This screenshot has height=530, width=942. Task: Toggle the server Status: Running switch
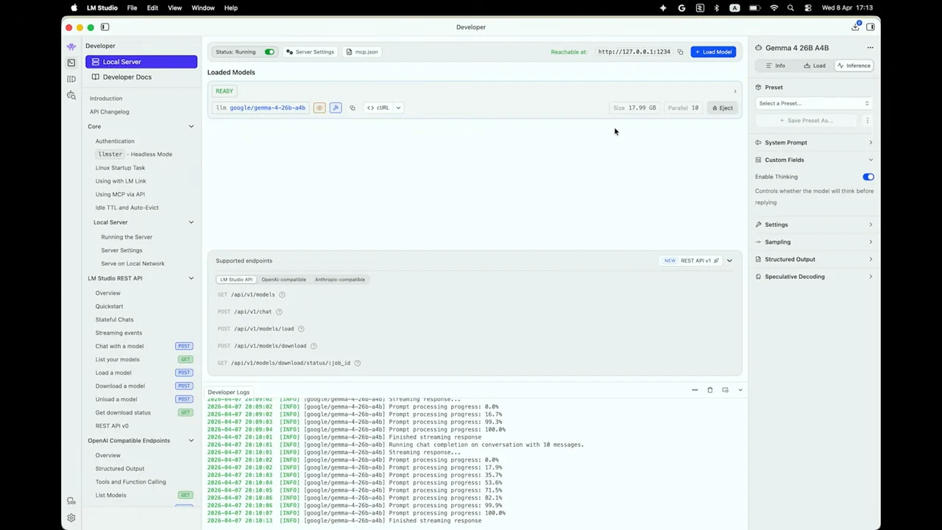point(269,52)
